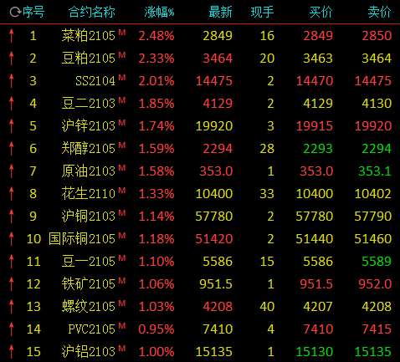Click the ask price 10402
This screenshot has height=362, width=400.
(373, 194)
